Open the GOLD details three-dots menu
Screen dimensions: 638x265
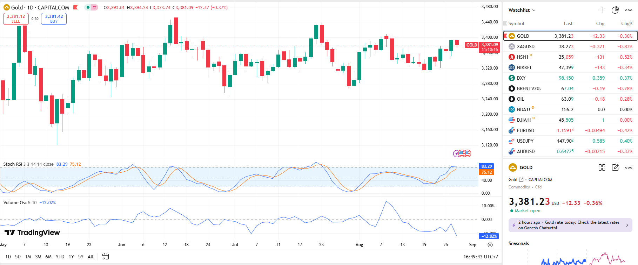629,167
